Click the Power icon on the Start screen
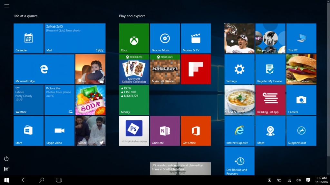The image size is (330, 185). point(6,158)
